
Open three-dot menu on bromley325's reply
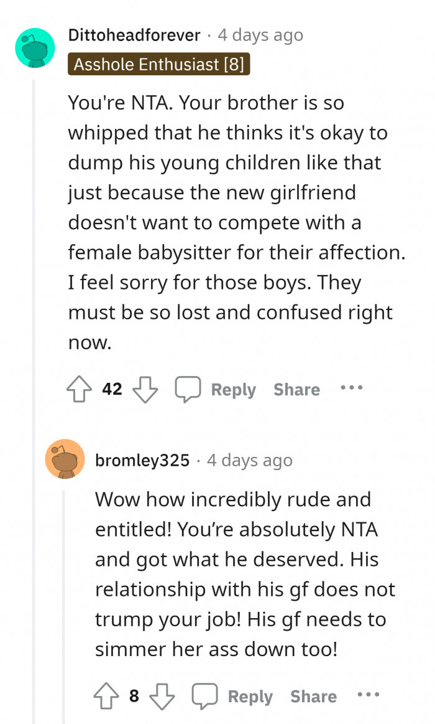click(368, 695)
